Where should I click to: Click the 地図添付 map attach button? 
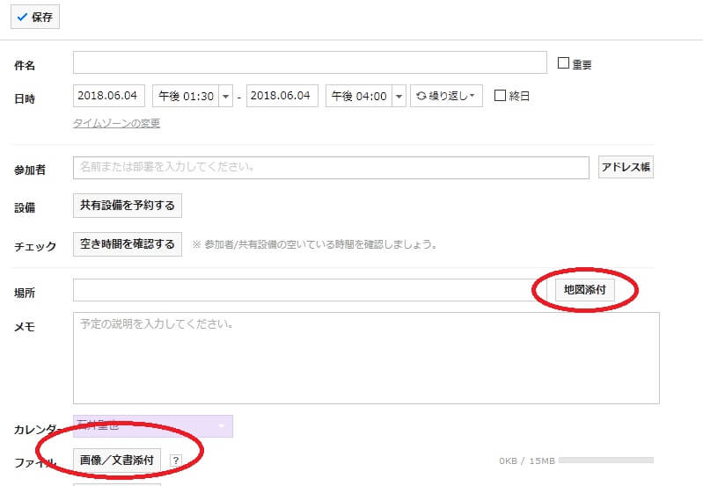584,290
